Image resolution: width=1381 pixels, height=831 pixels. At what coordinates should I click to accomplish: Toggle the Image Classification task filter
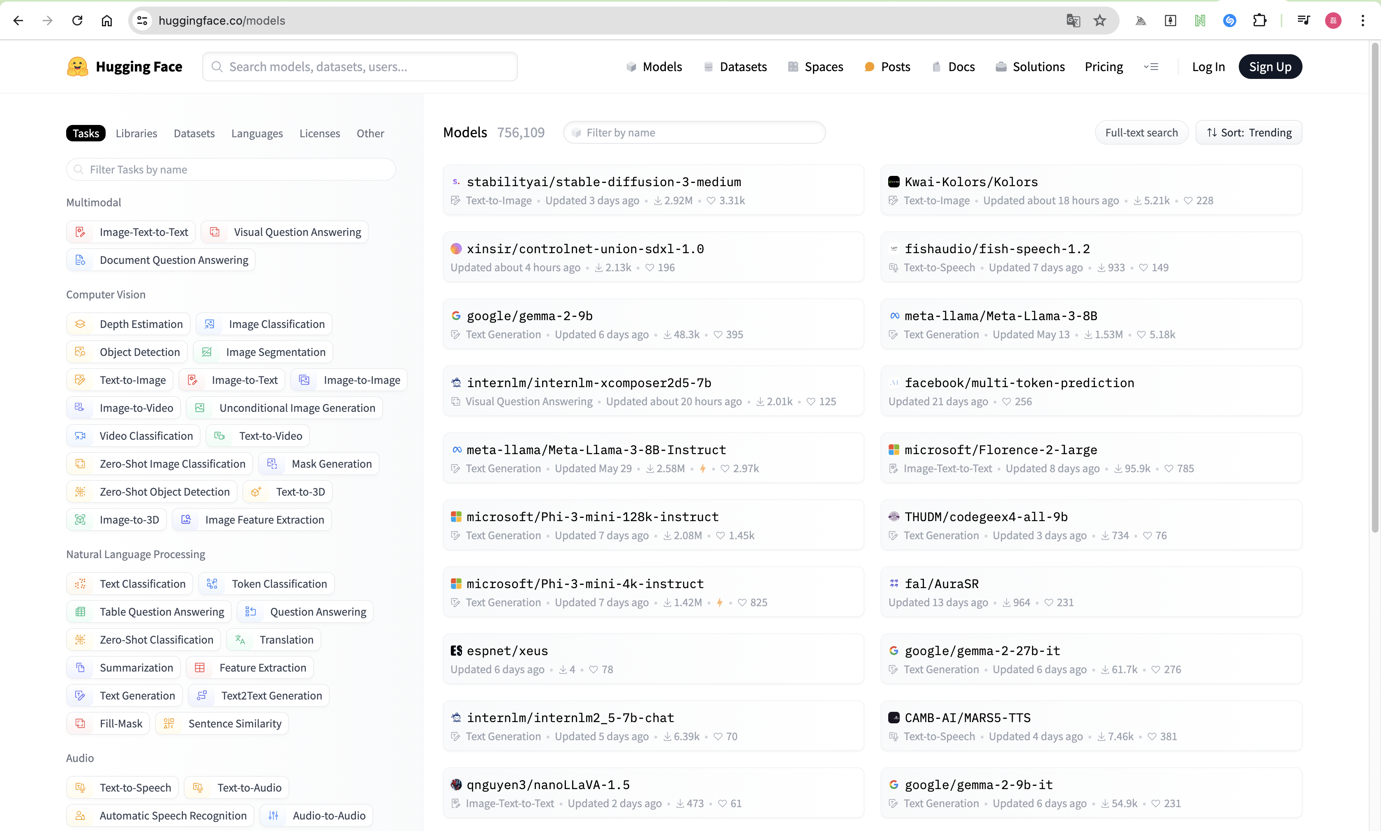[x=264, y=324]
